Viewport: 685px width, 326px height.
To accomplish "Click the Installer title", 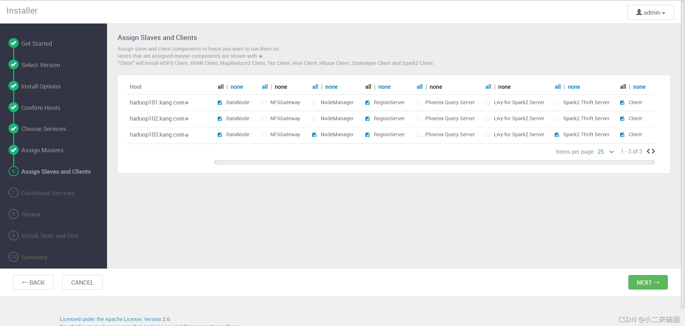I will (22, 11).
